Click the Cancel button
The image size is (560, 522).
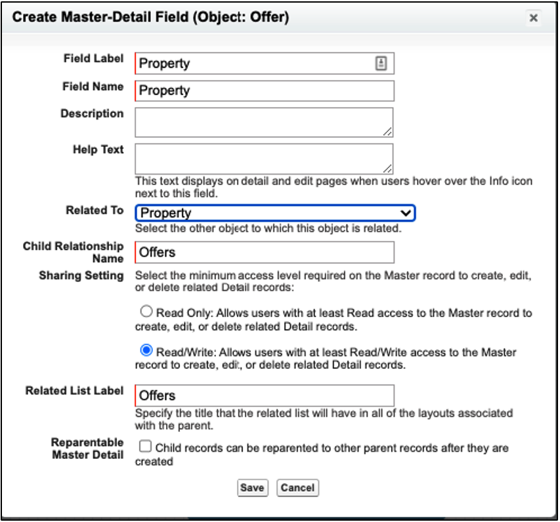297,488
